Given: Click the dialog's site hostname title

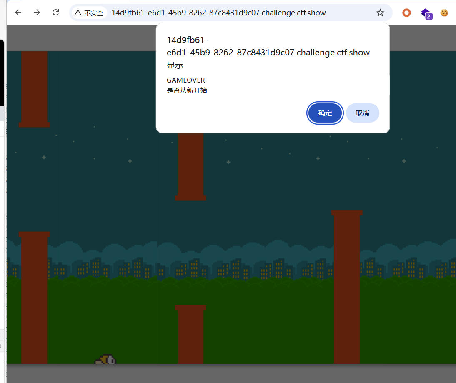Looking at the screenshot, I should pos(268,53).
